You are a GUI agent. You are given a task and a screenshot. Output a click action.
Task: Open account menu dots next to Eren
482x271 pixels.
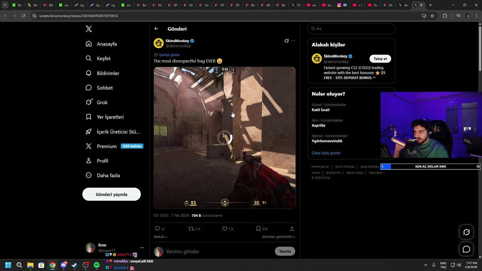[142, 248]
